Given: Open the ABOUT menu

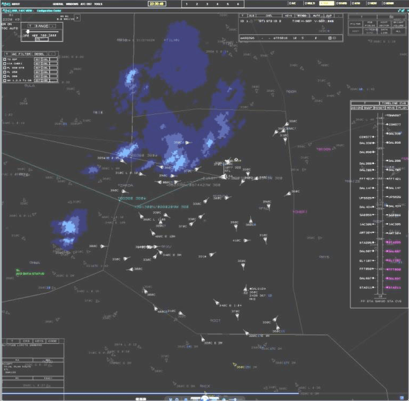Looking at the screenshot, I should [16, 4].
